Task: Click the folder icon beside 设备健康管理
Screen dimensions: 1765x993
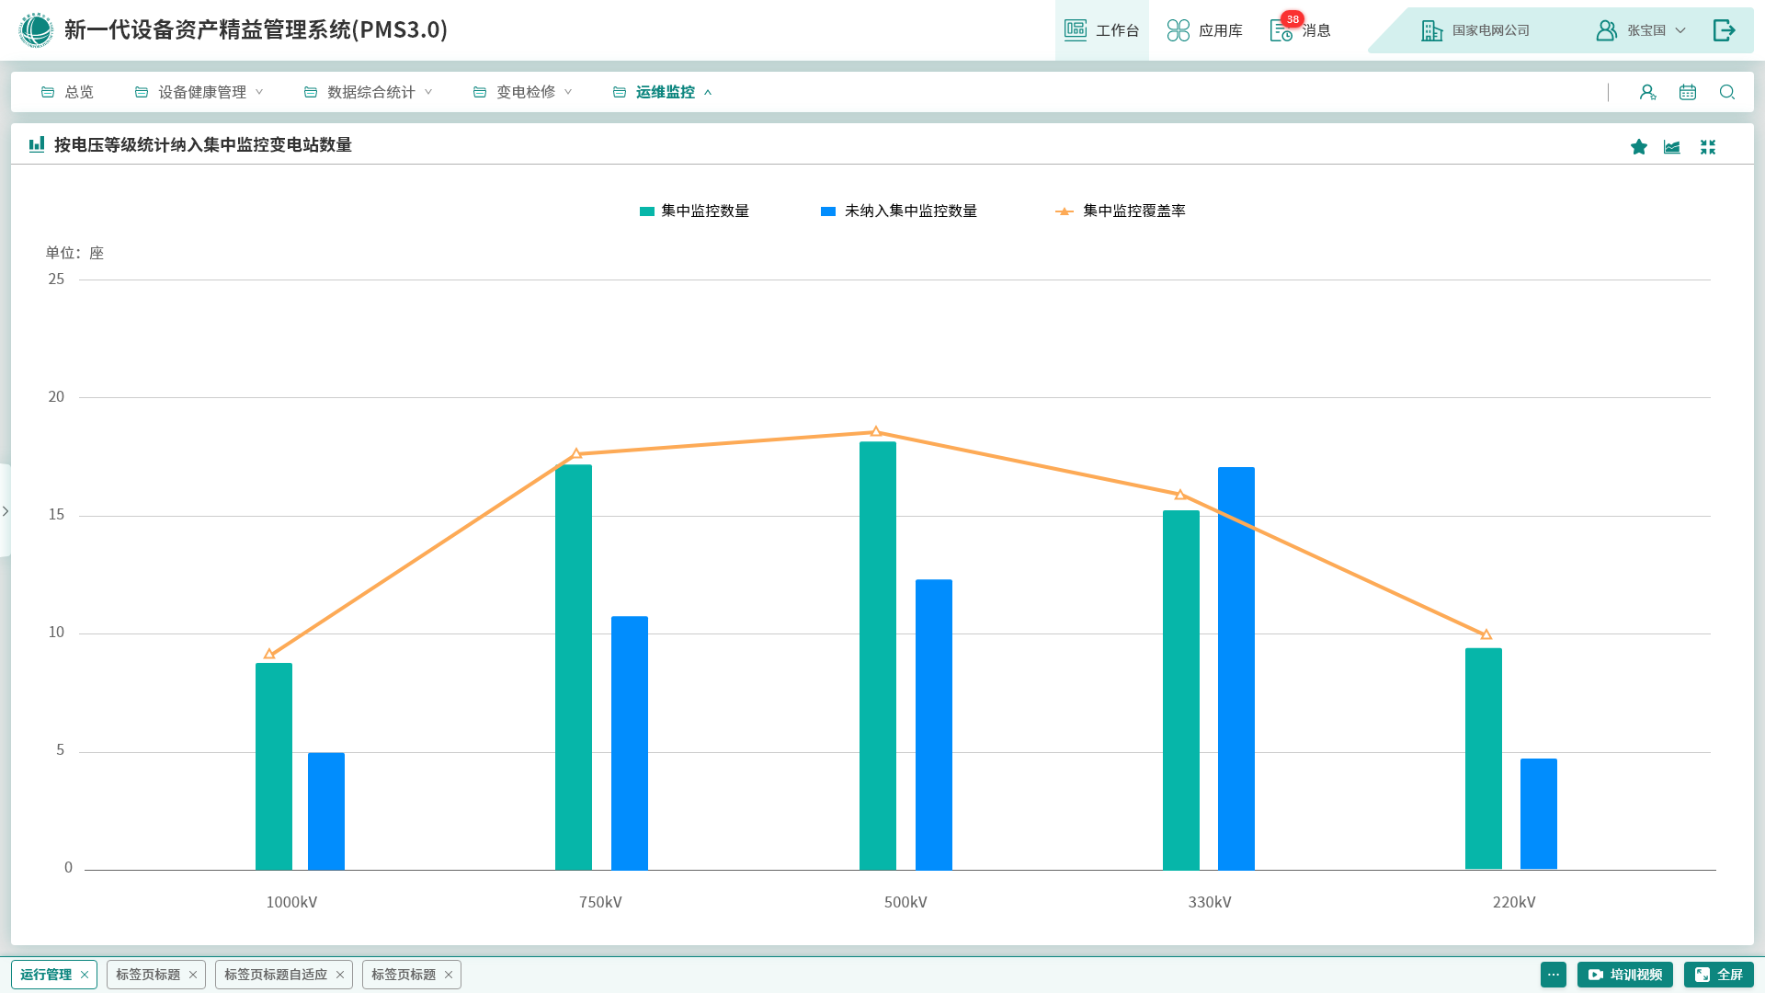Action: point(142,92)
